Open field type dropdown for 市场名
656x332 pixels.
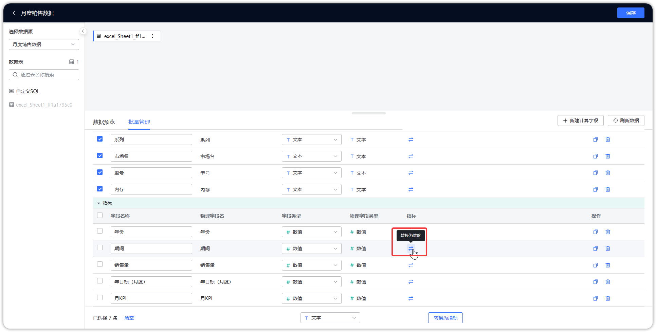pyautogui.click(x=311, y=156)
